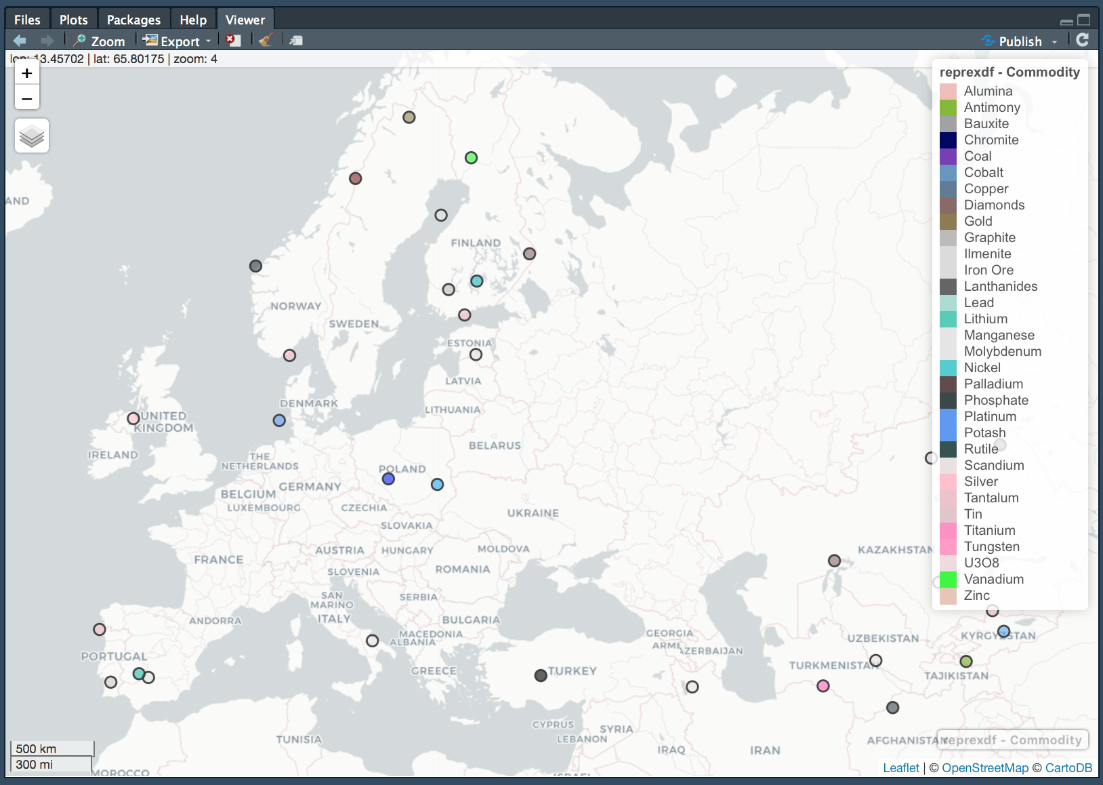
Task: Click the bright pink marker in Turkmenistan
Action: pos(823,686)
